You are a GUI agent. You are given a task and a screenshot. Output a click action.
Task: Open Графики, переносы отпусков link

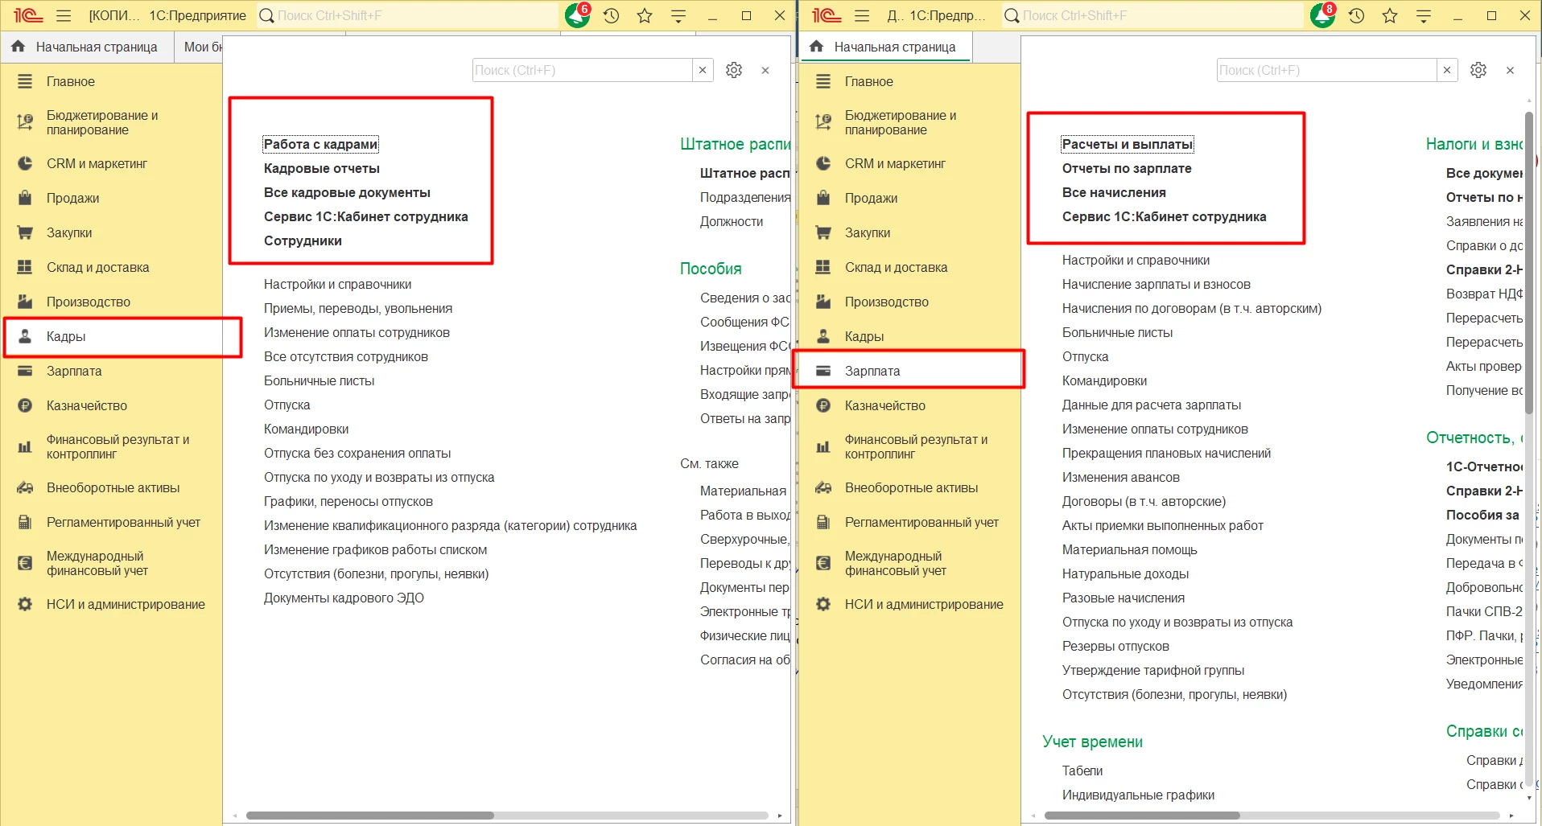pos(348,501)
